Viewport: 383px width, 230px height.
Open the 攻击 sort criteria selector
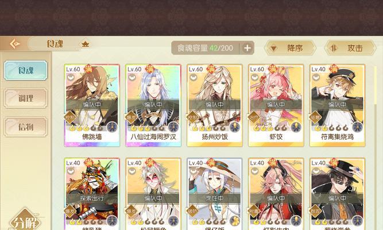(350, 48)
